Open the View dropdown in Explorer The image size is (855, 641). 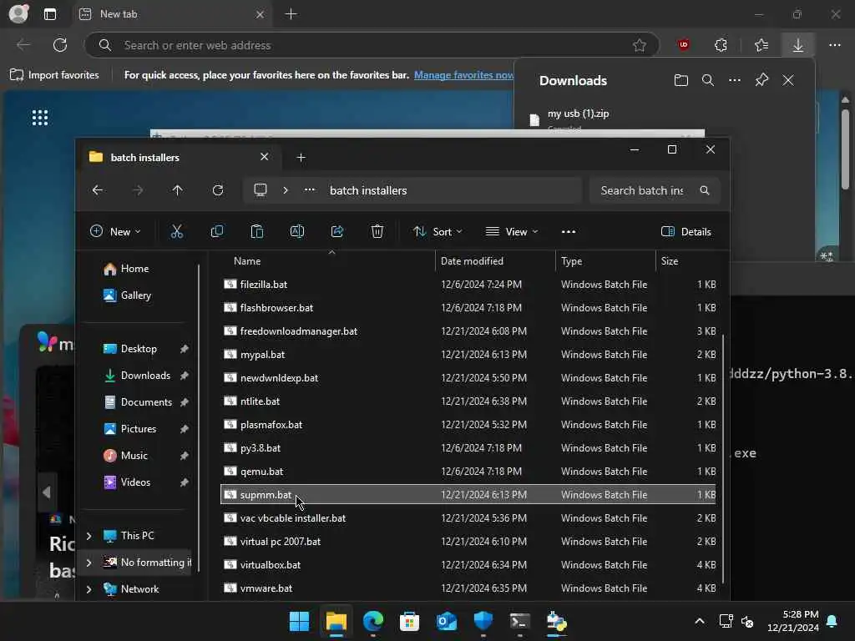coord(512,232)
